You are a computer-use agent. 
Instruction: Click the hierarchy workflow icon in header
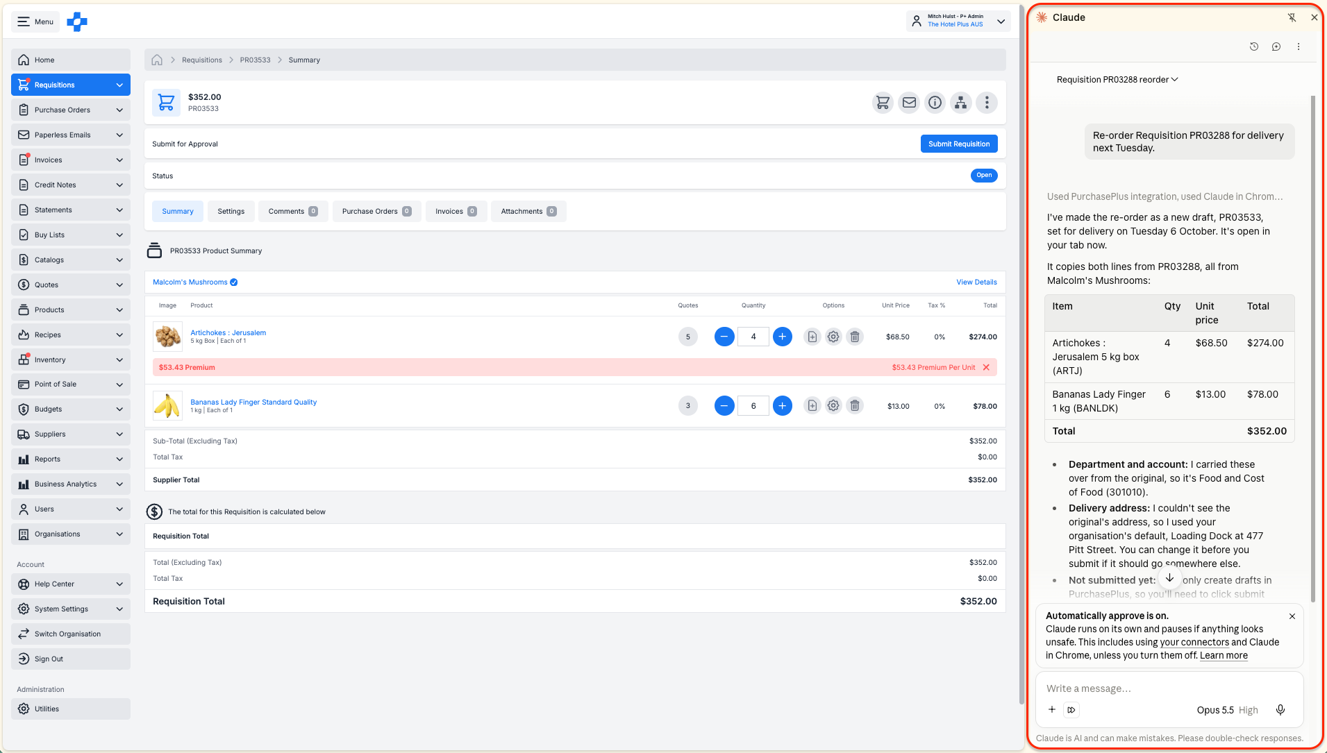coord(960,103)
